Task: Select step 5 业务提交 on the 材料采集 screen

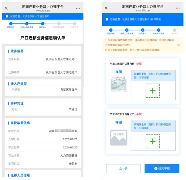Action: tap(174, 30)
